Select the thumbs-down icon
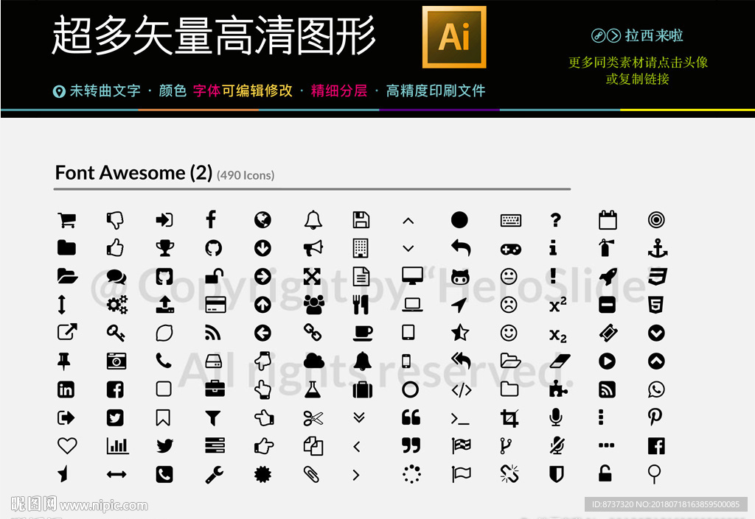This screenshot has height=519, width=755. pos(115,220)
